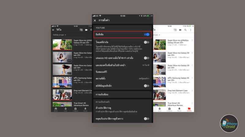Tap the Cast icon in light phone header
This screenshot has height=137, width=245.
click(x=175, y=30)
